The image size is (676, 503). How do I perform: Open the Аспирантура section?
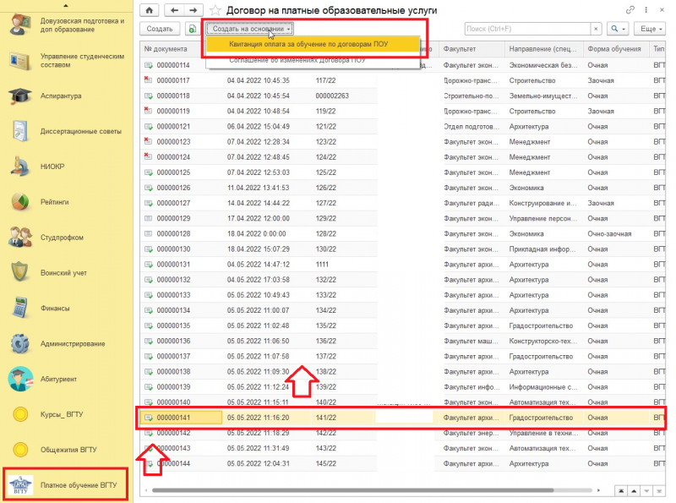pos(46,96)
